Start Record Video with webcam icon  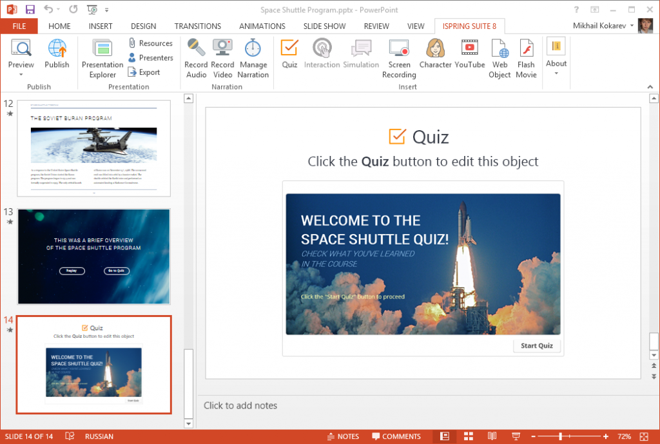coord(222,59)
